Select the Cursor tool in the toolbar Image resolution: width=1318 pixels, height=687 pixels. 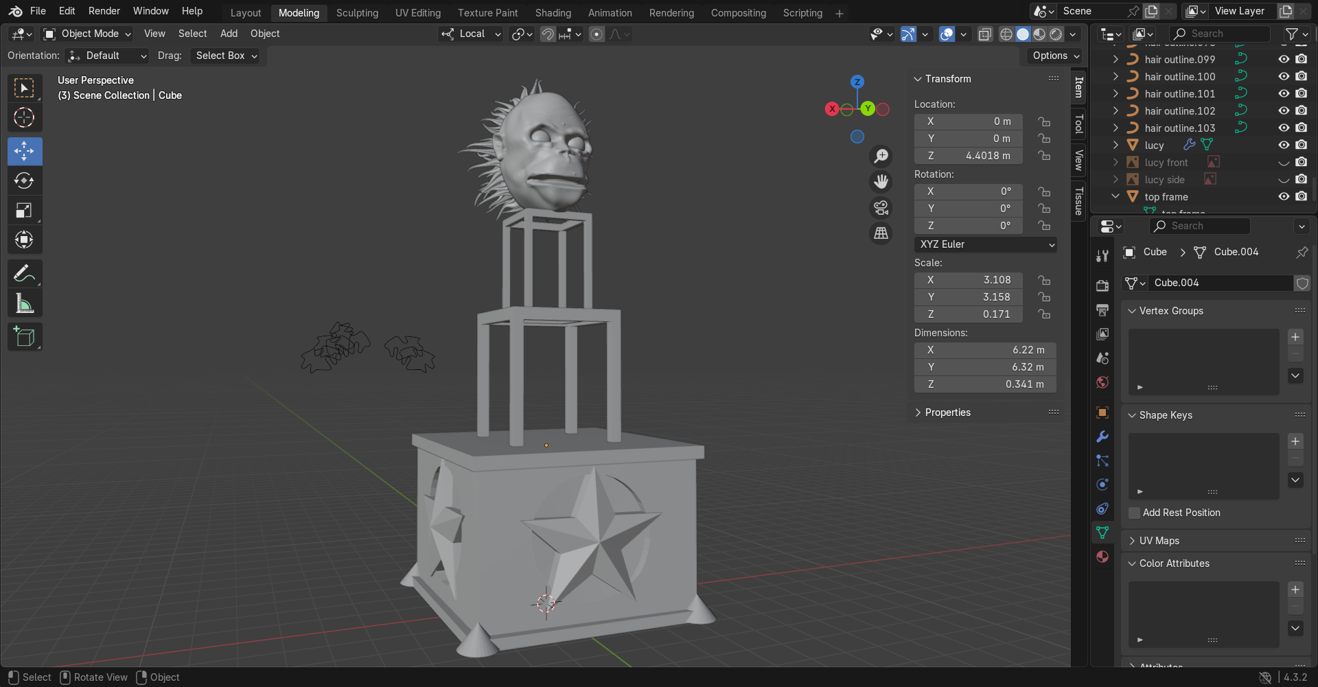coord(24,118)
